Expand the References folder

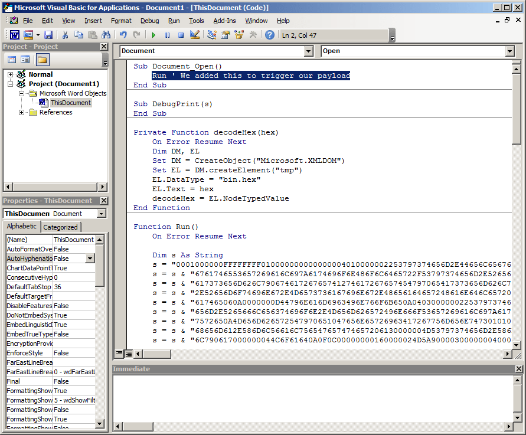tap(21, 112)
